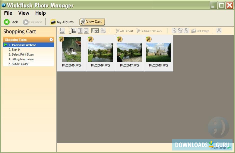Select the PA020018.JPG chapel thumbnail
The height and width of the screenshot is (153, 235).
(159, 52)
